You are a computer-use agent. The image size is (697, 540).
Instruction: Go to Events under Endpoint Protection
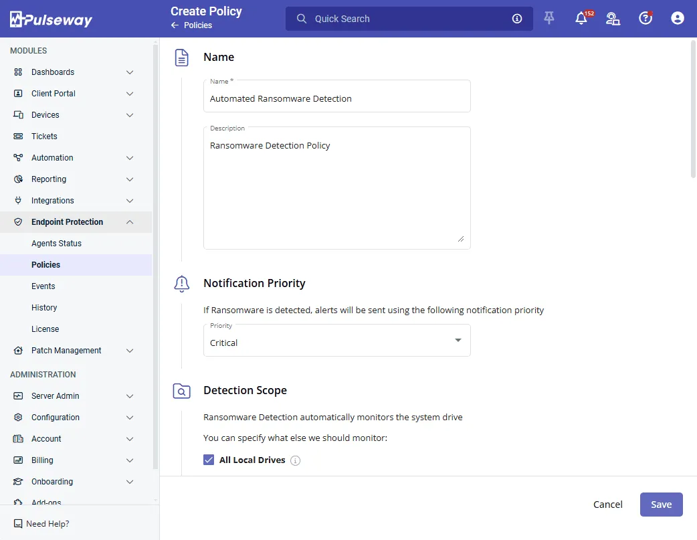[x=43, y=286]
